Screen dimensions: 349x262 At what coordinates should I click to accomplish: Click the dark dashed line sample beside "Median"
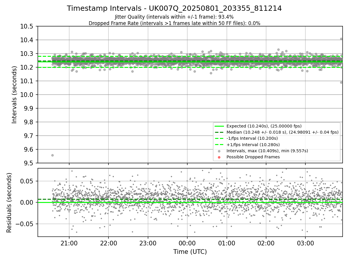coord(219,132)
